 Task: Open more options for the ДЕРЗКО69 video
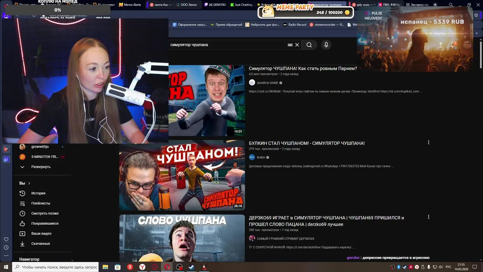pos(428,217)
